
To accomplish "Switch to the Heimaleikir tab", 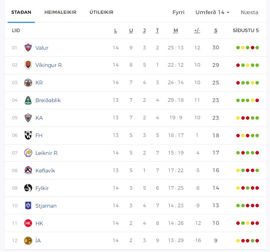I will tap(61, 12).
